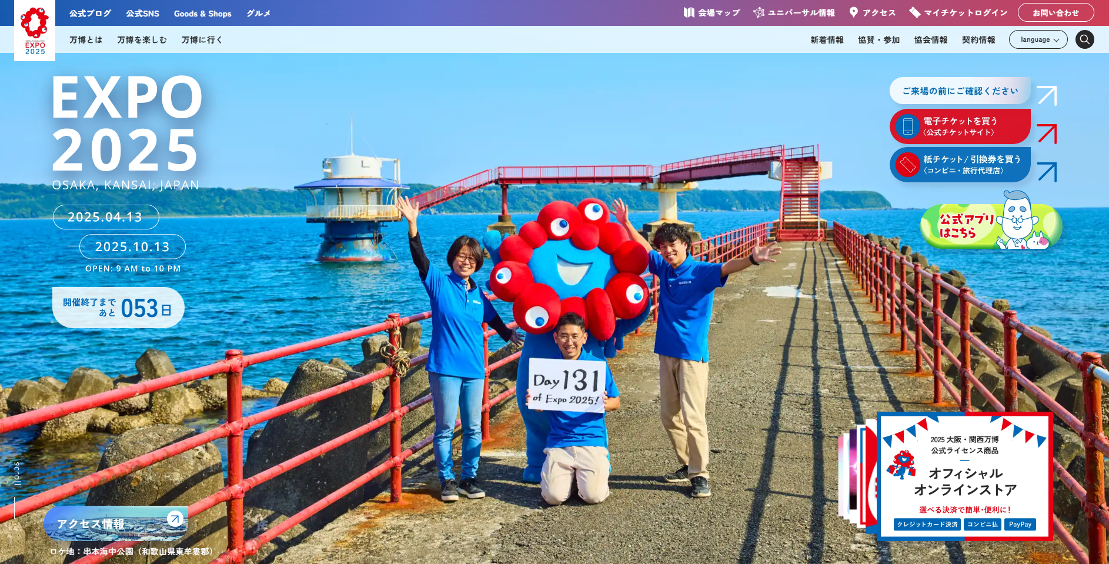Click the magnifying glass search icon
Viewport: 1109px width, 564px height.
click(x=1084, y=39)
